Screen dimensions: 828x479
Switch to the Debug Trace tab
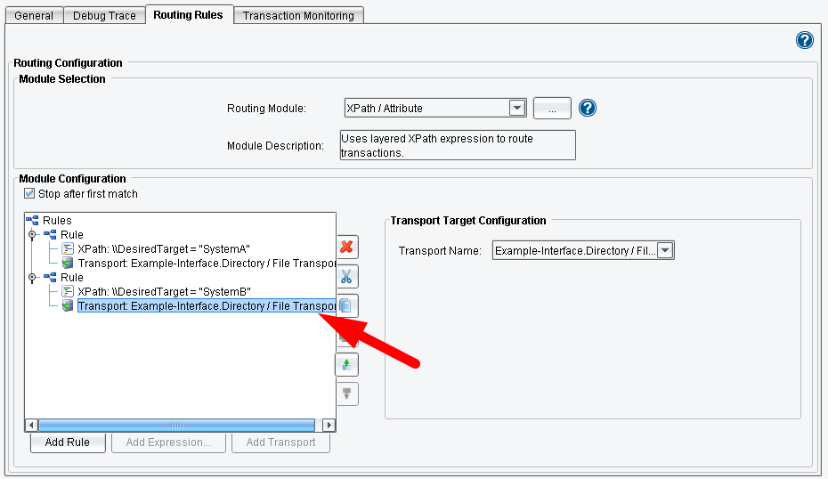[105, 15]
